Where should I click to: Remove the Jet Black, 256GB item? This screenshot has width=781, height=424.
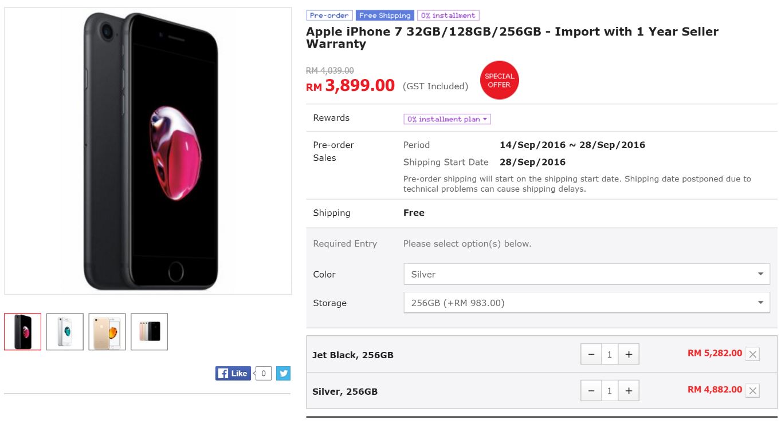[x=753, y=354]
